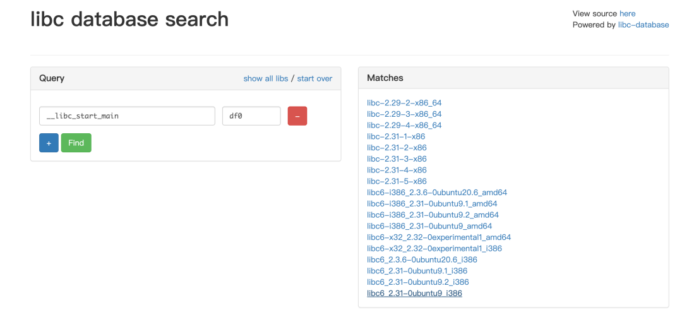Select libc-2.29-2-x86_64 match
The image size is (682, 322).
click(404, 103)
